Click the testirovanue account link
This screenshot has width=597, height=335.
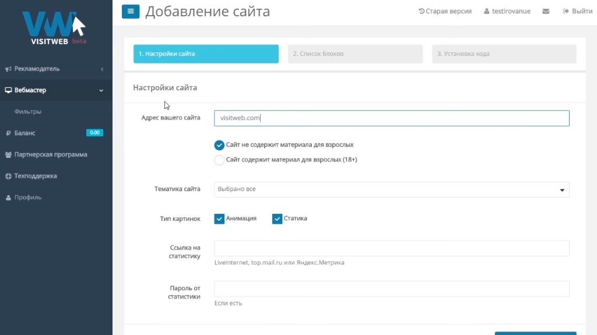point(507,12)
